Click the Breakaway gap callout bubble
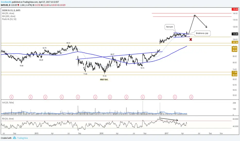This screenshot has height=141, width=240. (x=202, y=33)
